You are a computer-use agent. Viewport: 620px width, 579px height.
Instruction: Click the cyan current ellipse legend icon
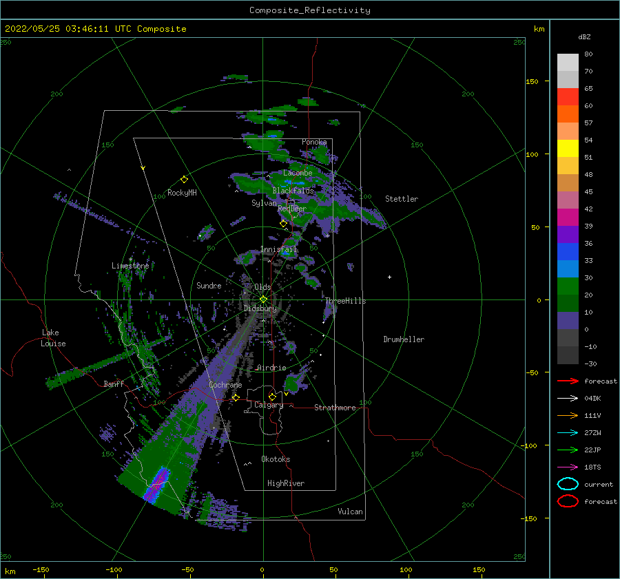[x=568, y=484]
